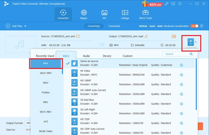Choose Same as source preset

pos(129,63)
